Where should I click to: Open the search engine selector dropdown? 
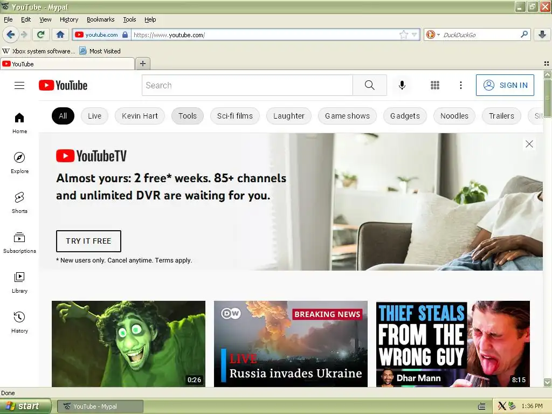pyautogui.click(x=433, y=34)
